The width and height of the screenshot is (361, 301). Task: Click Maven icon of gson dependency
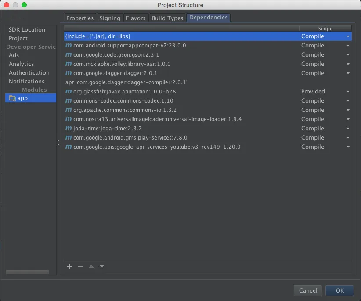point(69,54)
